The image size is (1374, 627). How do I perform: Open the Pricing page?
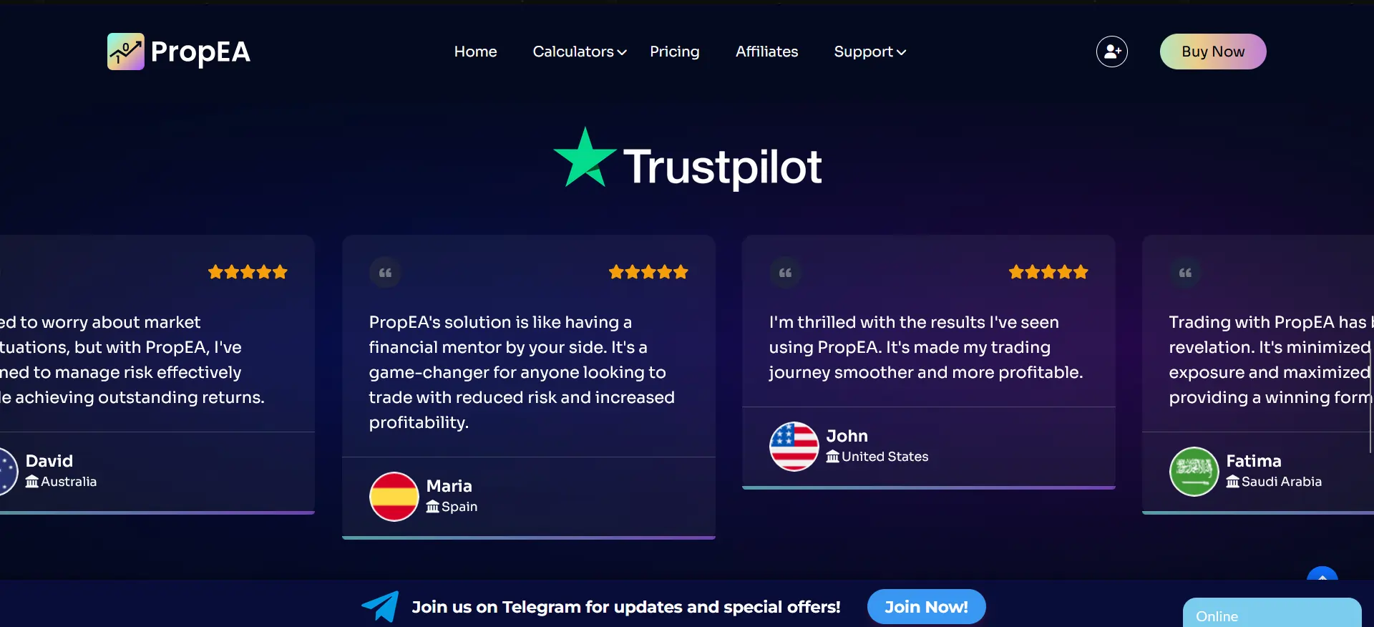click(675, 52)
